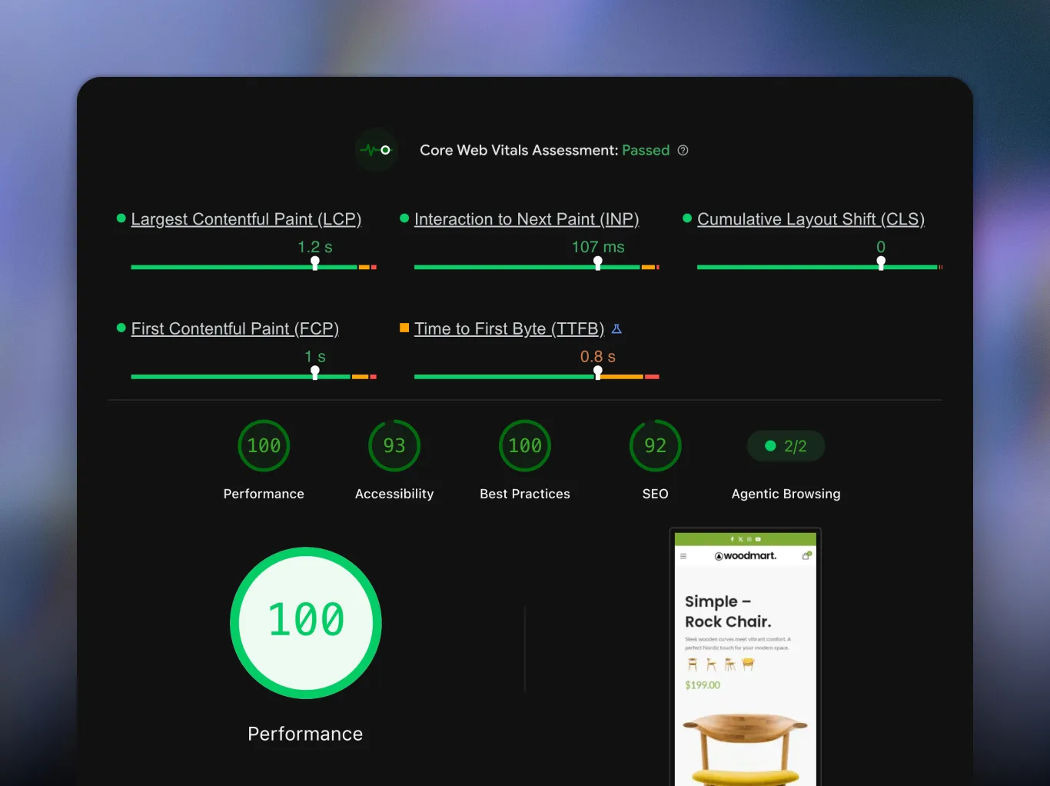
Task: Click the LCP distribution bar marker
Action: tap(315, 263)
